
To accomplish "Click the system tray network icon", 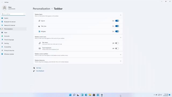I will coord(159,95).
